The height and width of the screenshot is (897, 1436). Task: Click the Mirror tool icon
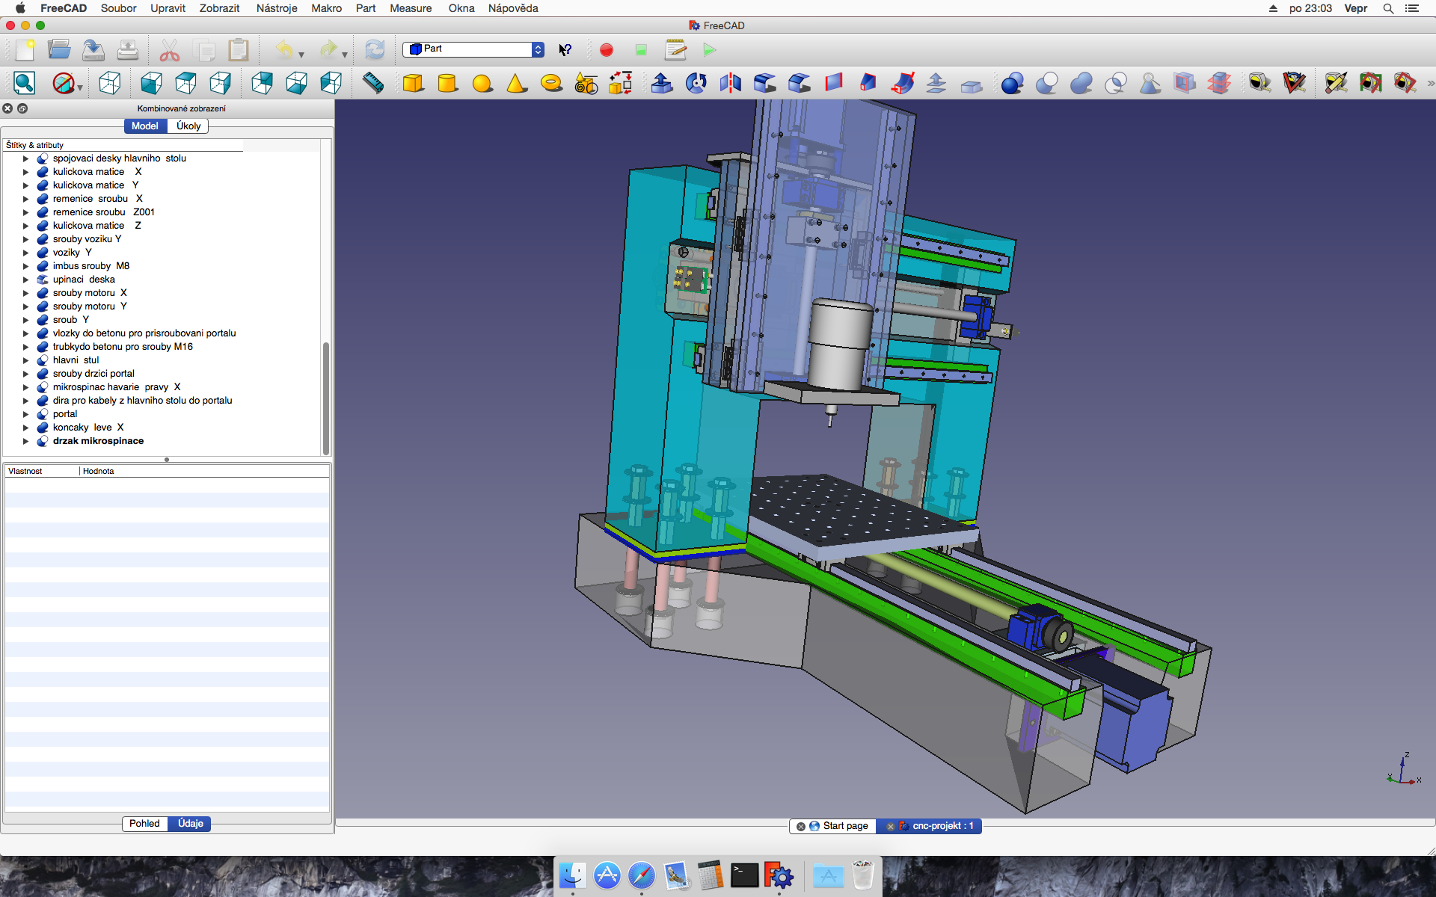tap(731, 83)
